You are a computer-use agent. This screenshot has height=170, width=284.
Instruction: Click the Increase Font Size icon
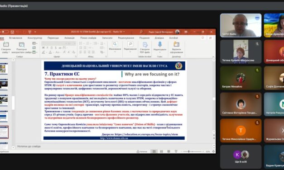[x=64, y=52]
